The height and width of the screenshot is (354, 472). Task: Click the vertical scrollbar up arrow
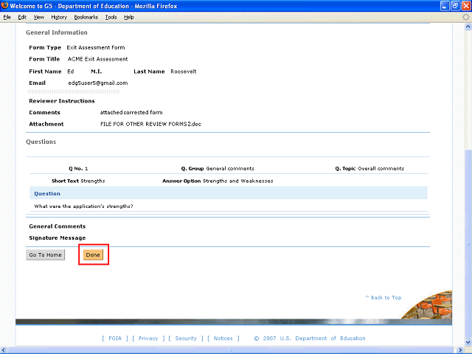468,27
